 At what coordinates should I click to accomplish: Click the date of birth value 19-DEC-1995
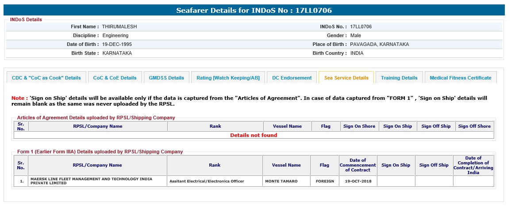pyautogui.click(x=117, y=44)
